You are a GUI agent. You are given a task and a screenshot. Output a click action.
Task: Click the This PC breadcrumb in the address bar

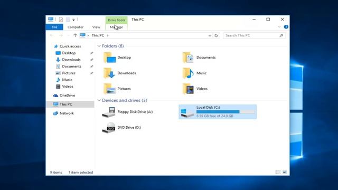click(x=98, y=35)
